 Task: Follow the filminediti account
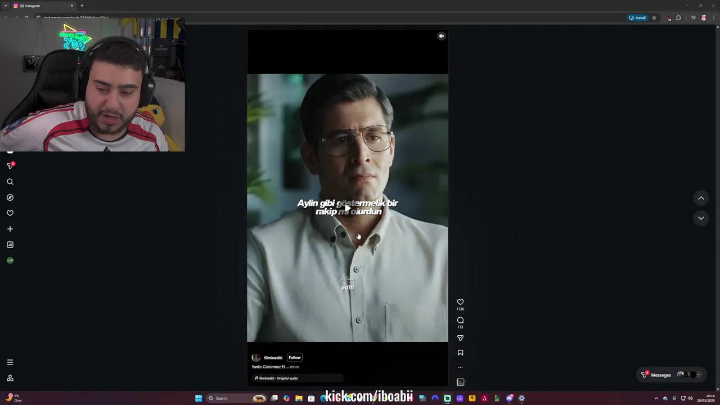[295, 357]
